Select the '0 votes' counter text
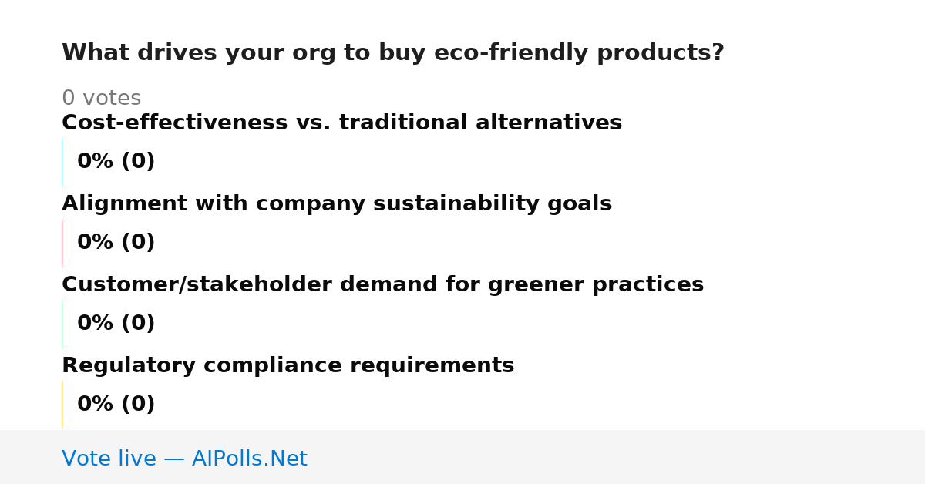 (x=101, y=99)
